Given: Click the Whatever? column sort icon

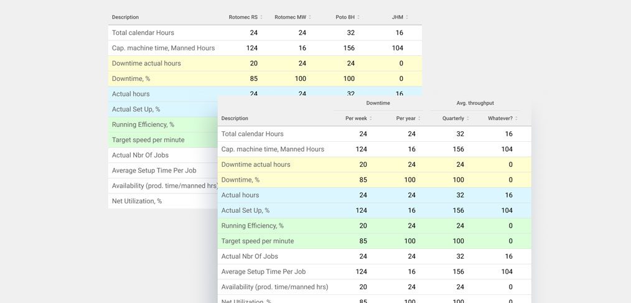Looking at the screenshot, I should pyautogui.click(x=516, y=118).
